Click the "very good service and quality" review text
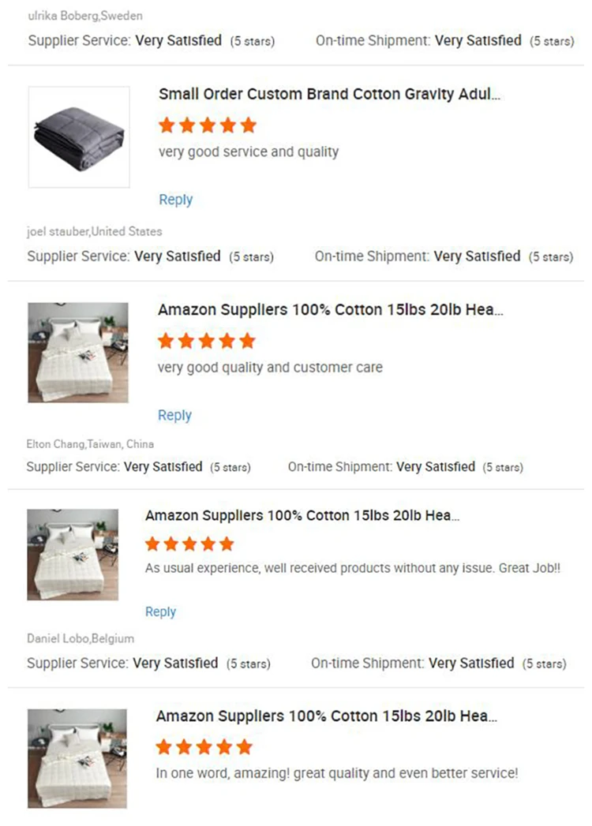 (x=248, y=151)
